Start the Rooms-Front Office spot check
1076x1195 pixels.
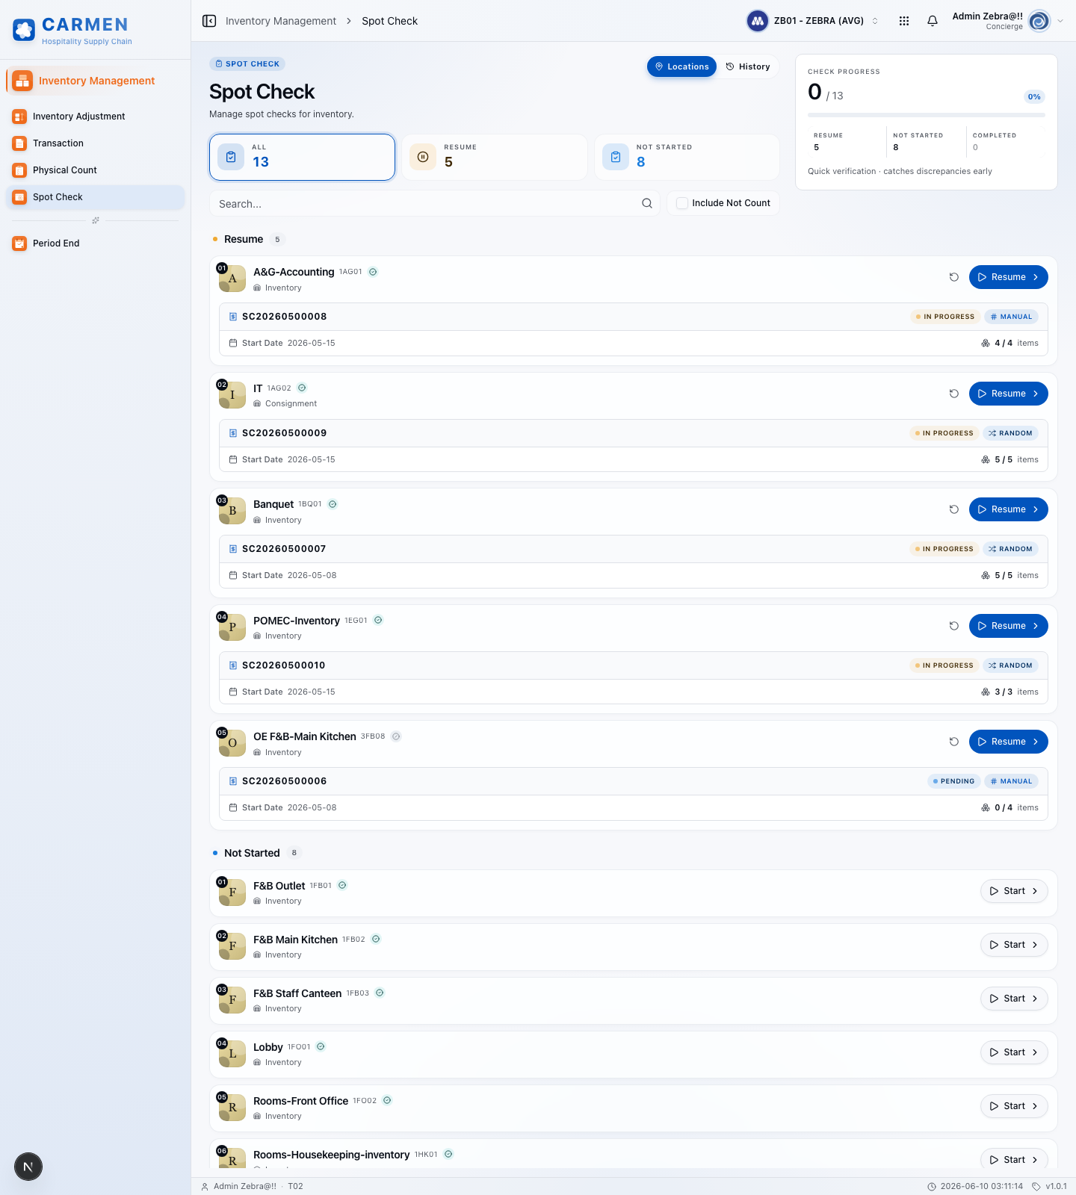(x=1014, y=1106)
